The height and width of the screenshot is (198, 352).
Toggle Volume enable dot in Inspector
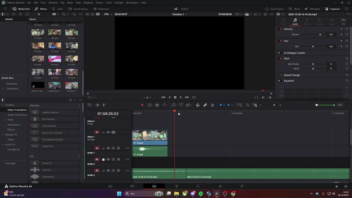280,29
